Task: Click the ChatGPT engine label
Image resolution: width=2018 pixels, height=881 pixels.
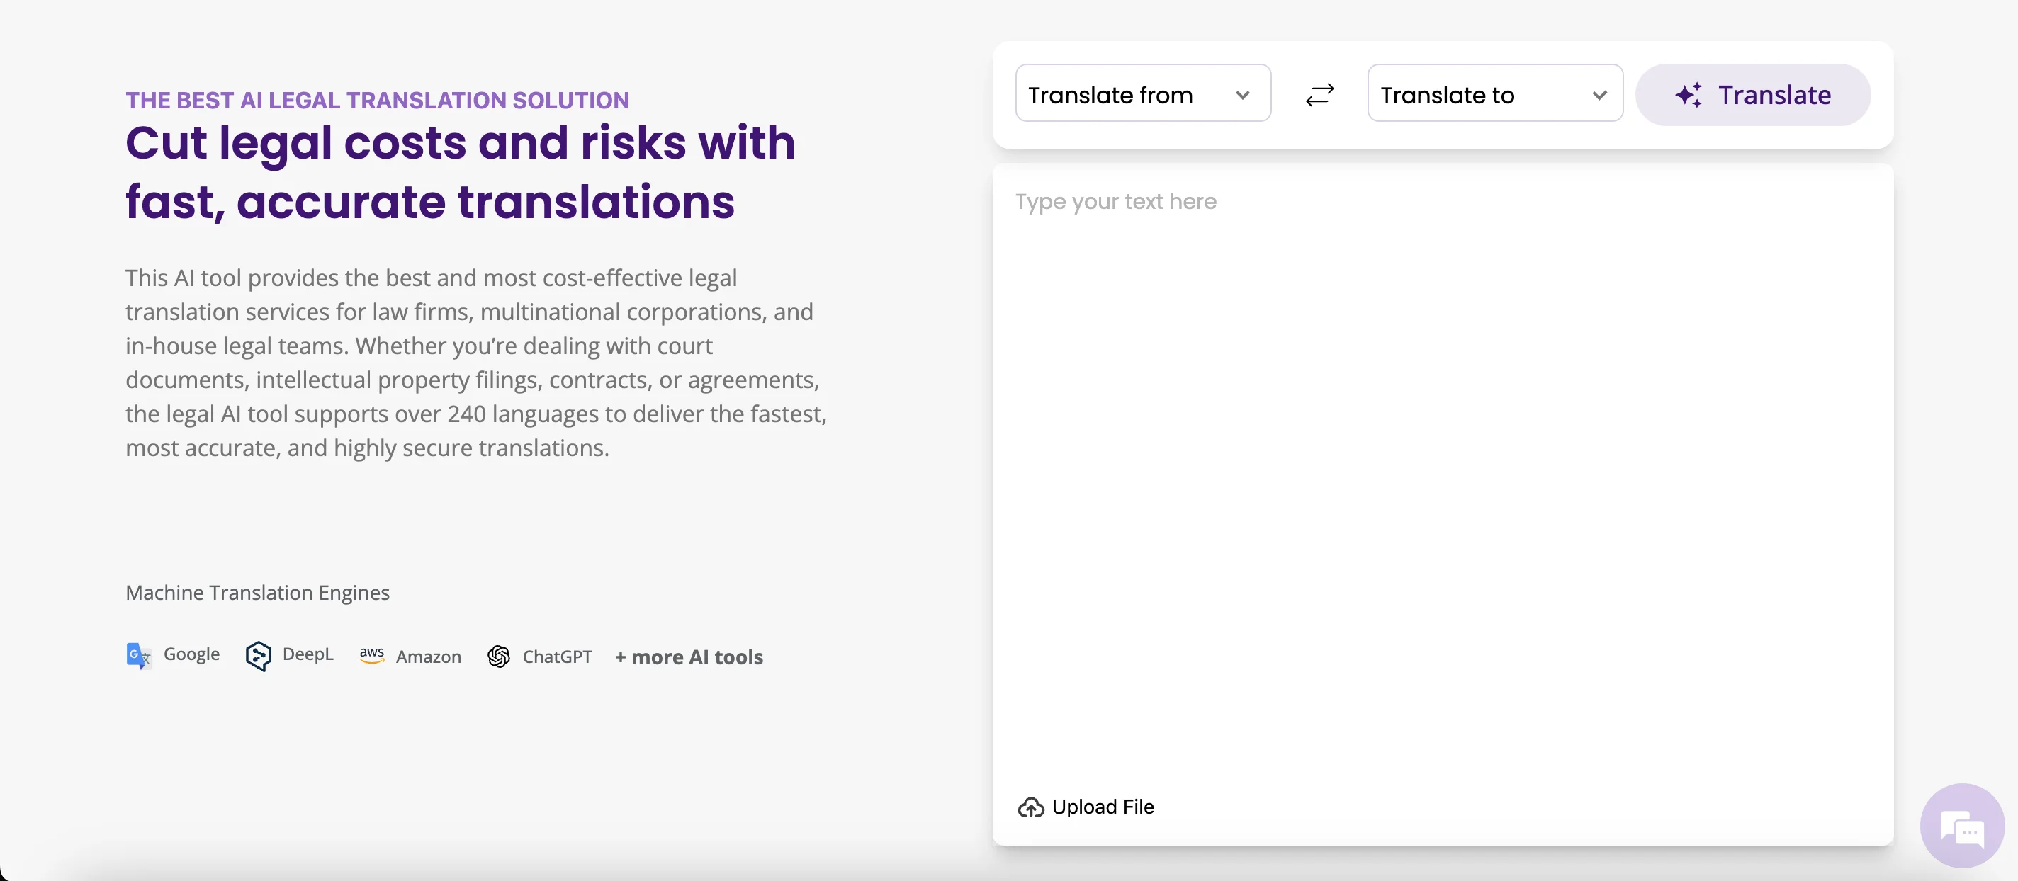Action: point(556,657)
